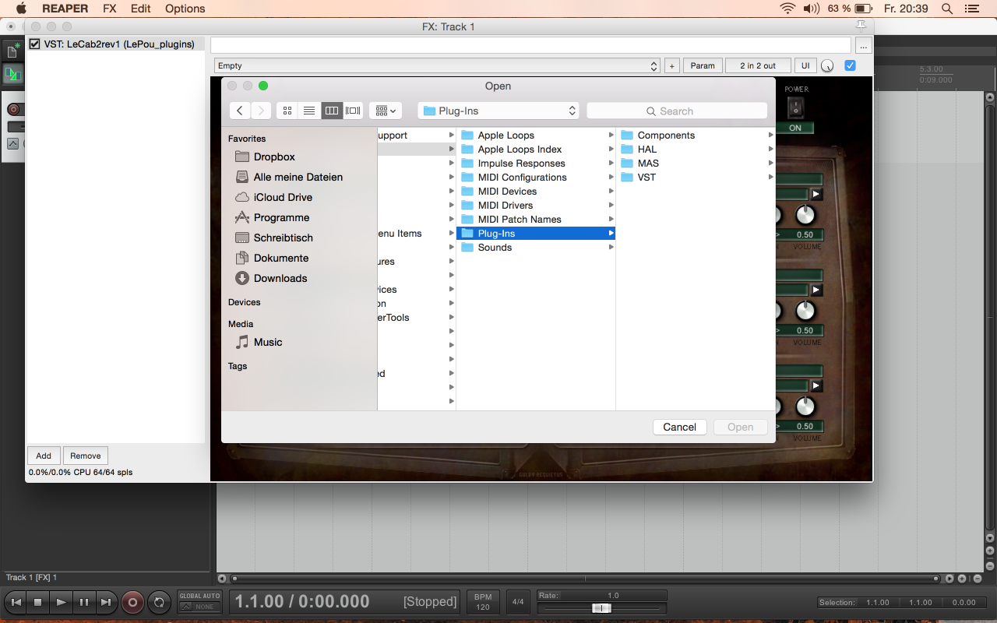Screen dimensions: 997x623
Task: Expand the VST folder arrow
Action: (x=770, y=177)
